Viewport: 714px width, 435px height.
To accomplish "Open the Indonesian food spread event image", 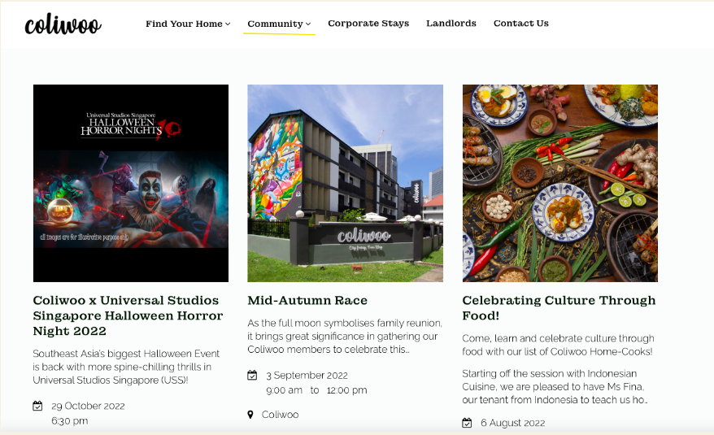I will (560, 183).
